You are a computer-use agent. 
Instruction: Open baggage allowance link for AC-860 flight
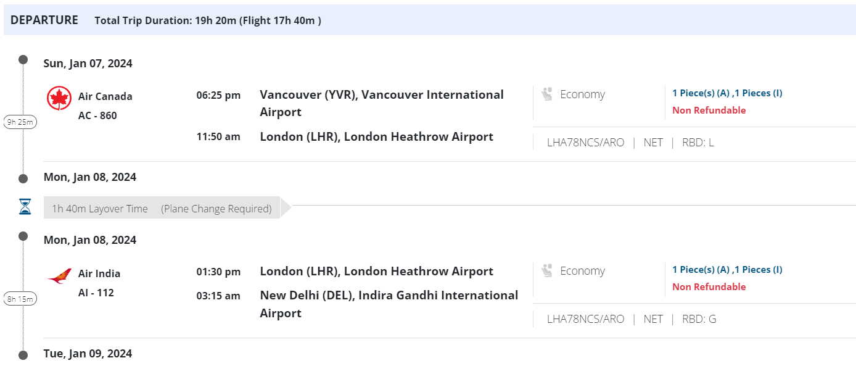[727, 93]
